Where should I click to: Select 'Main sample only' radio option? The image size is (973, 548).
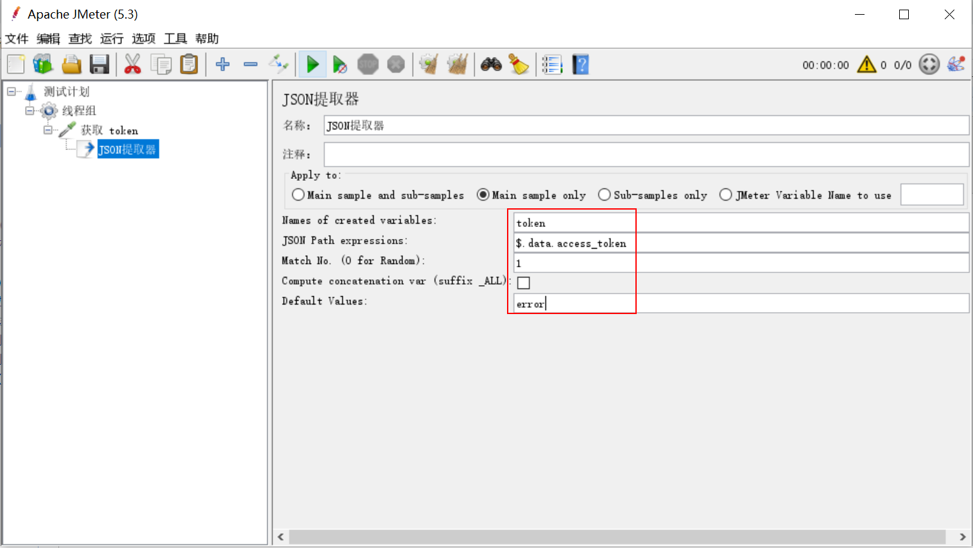pos(483,195)
